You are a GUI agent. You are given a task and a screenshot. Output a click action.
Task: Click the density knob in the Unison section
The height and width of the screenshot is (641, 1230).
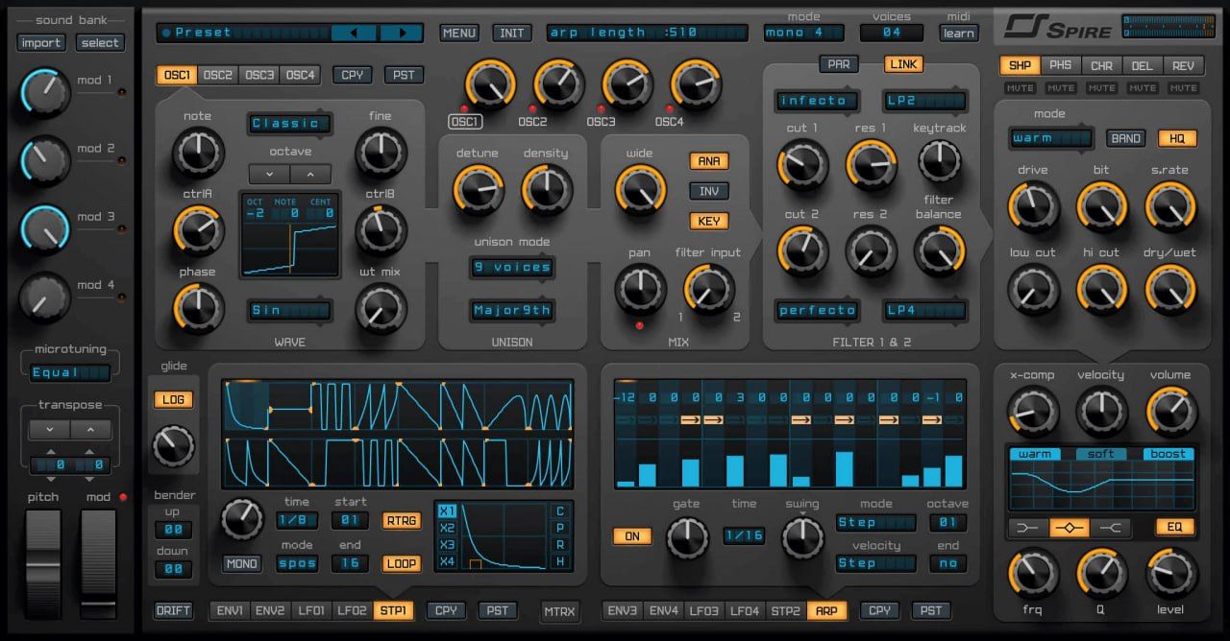pyautogui.click(x=546, y=189)
